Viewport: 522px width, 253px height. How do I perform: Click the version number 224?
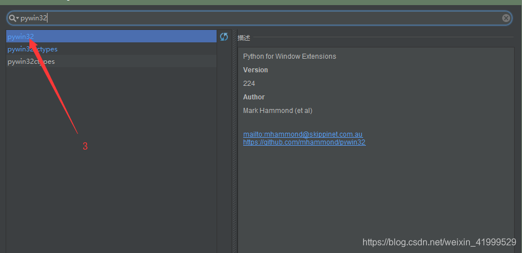[249, 84]
